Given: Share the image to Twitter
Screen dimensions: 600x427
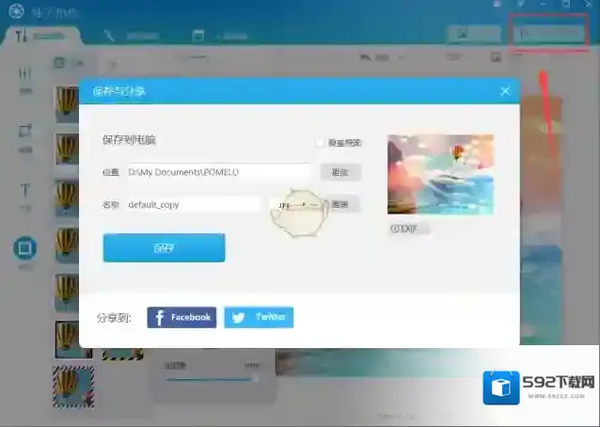Looking at the screenshot, I should (x=259, y=318).
